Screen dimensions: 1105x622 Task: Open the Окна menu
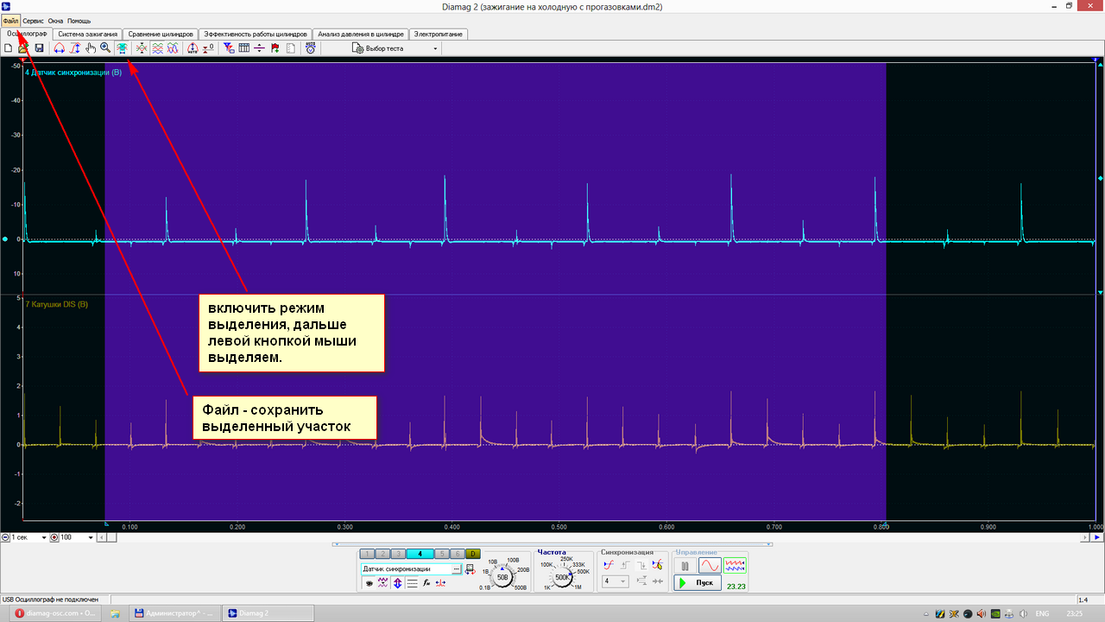pyautogui.click(x=55, y=20)
